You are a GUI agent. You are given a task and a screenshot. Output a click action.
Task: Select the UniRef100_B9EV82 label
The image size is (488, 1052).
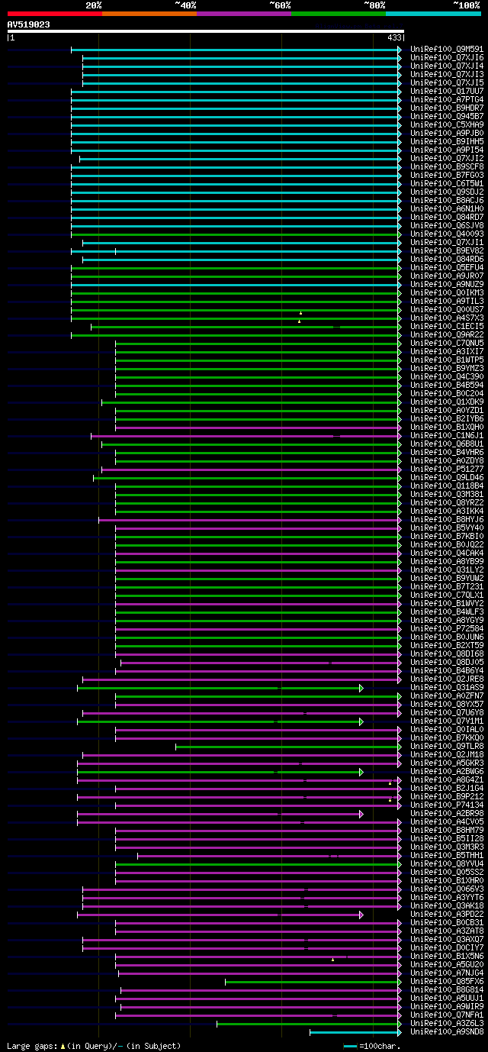pyautogui.click(x=447, y=251)
